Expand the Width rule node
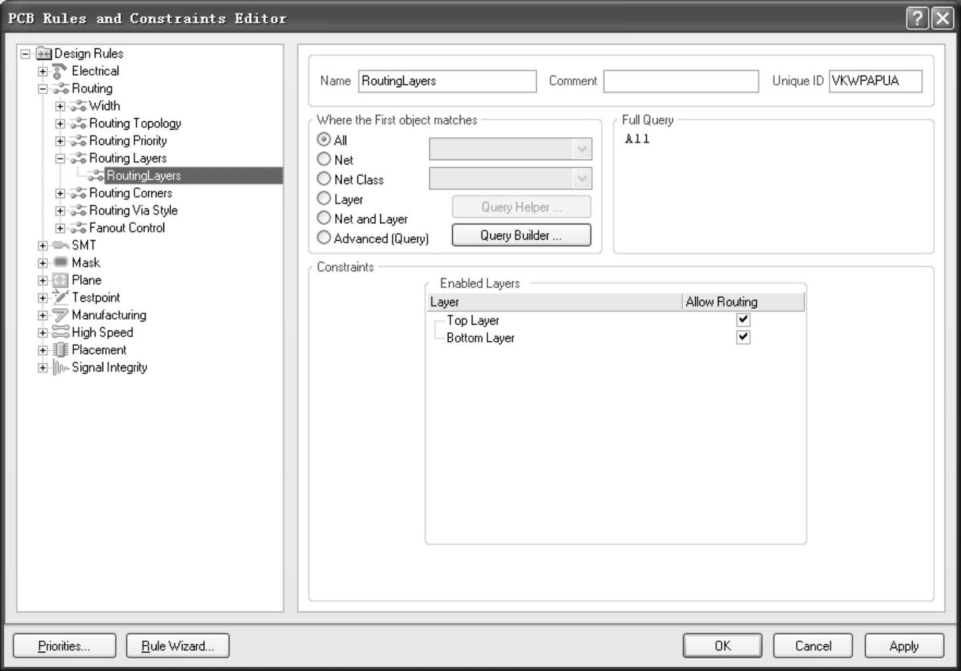Viewport: 961px width, 671px height. click(60, 106)
